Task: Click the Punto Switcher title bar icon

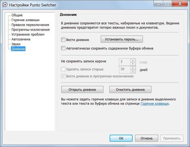Action: click(5, 5)
